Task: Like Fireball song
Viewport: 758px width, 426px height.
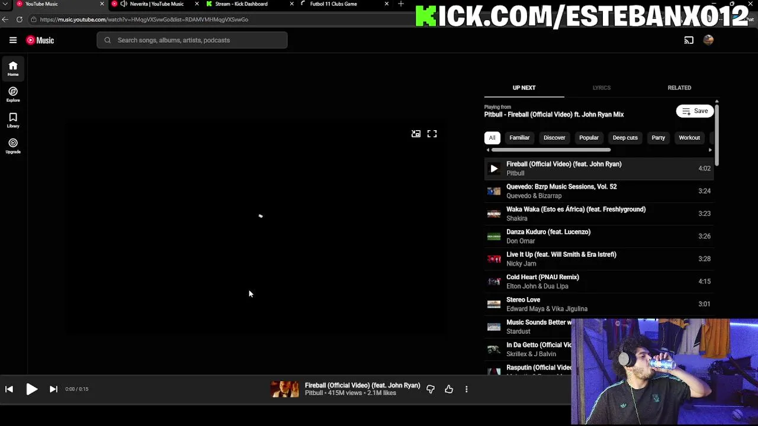Action: (449, 389)
